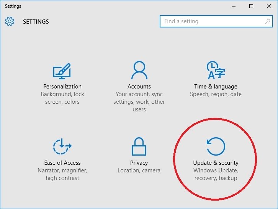This screenshot has height=209, width=278.
Task: Open the Personalization paintbrush monitor icon
Action: tap(62, 71)
